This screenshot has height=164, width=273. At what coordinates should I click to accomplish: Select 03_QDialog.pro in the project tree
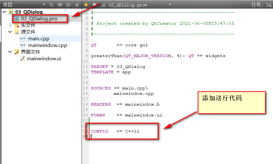[39, 18]
